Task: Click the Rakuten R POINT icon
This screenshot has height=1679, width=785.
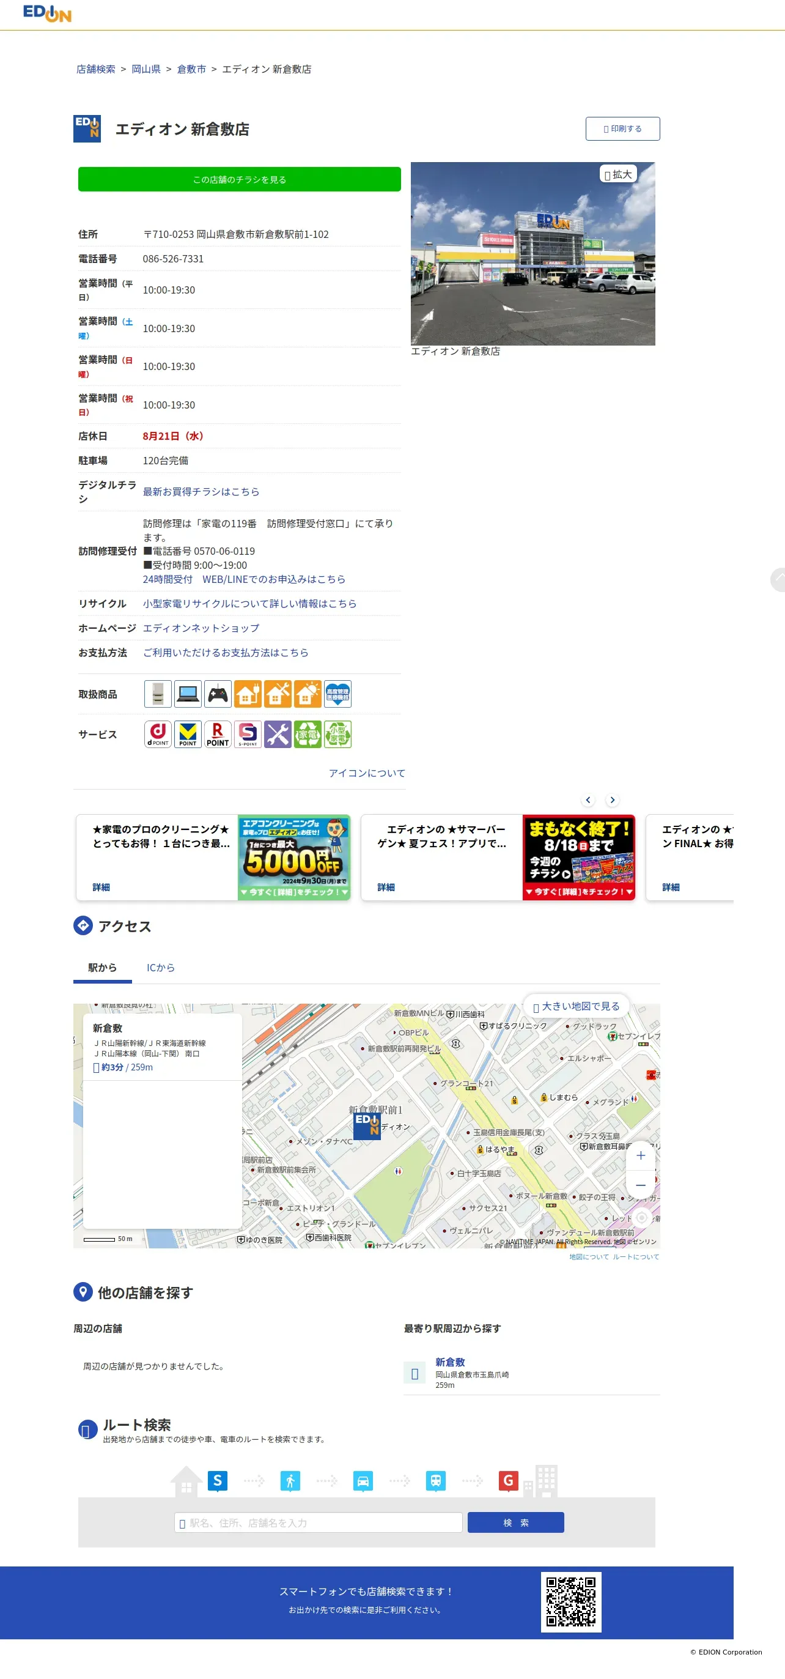Action: click(218, 735)
